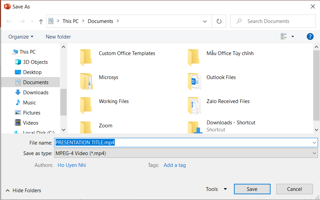The image size is (320, 200).
Task: Collapse the pane with Hide Folders
Action: 23,191
